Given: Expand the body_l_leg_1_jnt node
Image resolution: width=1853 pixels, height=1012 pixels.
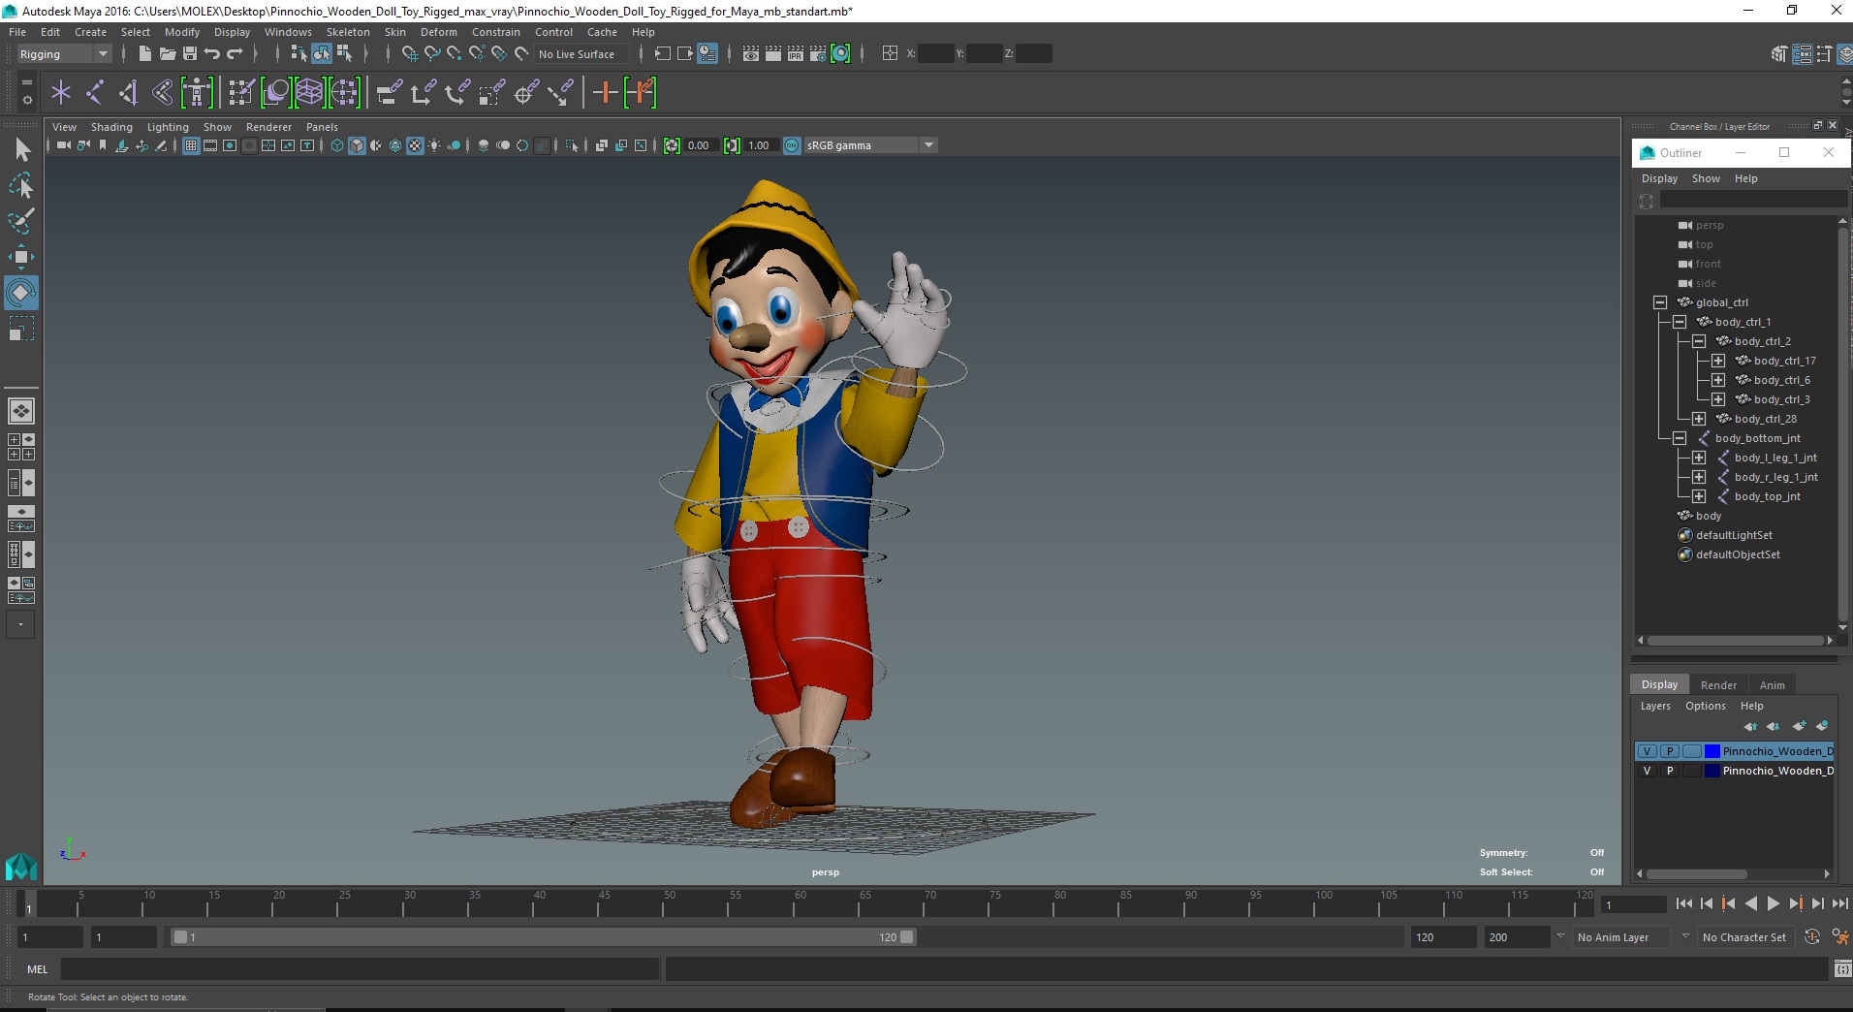Looking at the screenshot, I should click(x=1699, y=458).
